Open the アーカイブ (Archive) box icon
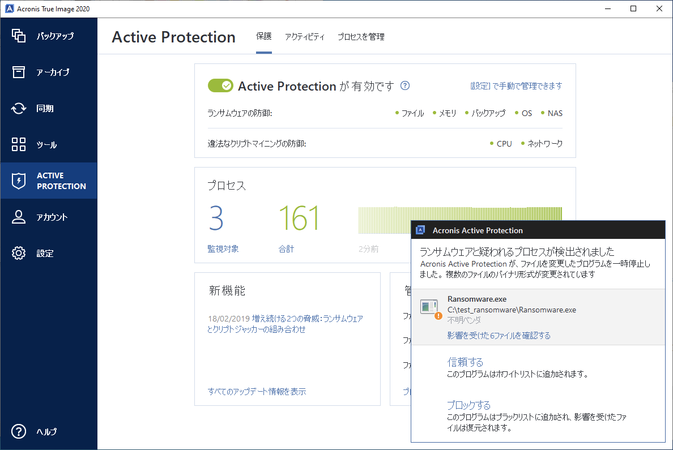The image size is (673, 450). click(19, 72)
